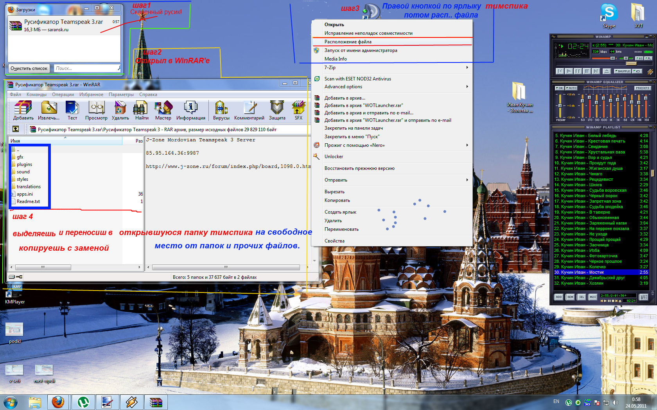657x410 pixels.
Task: Stop playback in Winamp main window
Action: 587,71
